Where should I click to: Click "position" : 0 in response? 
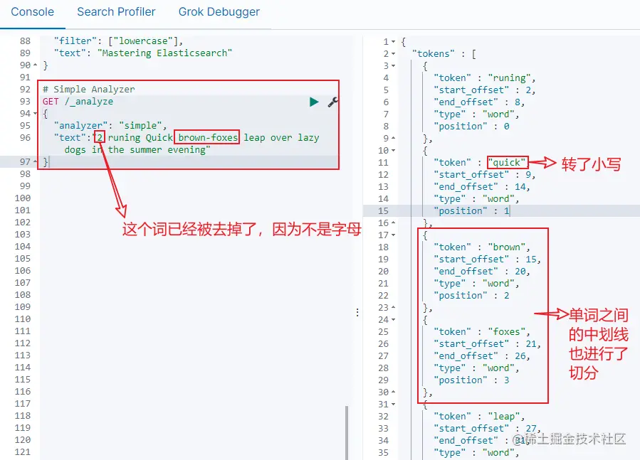472,127
